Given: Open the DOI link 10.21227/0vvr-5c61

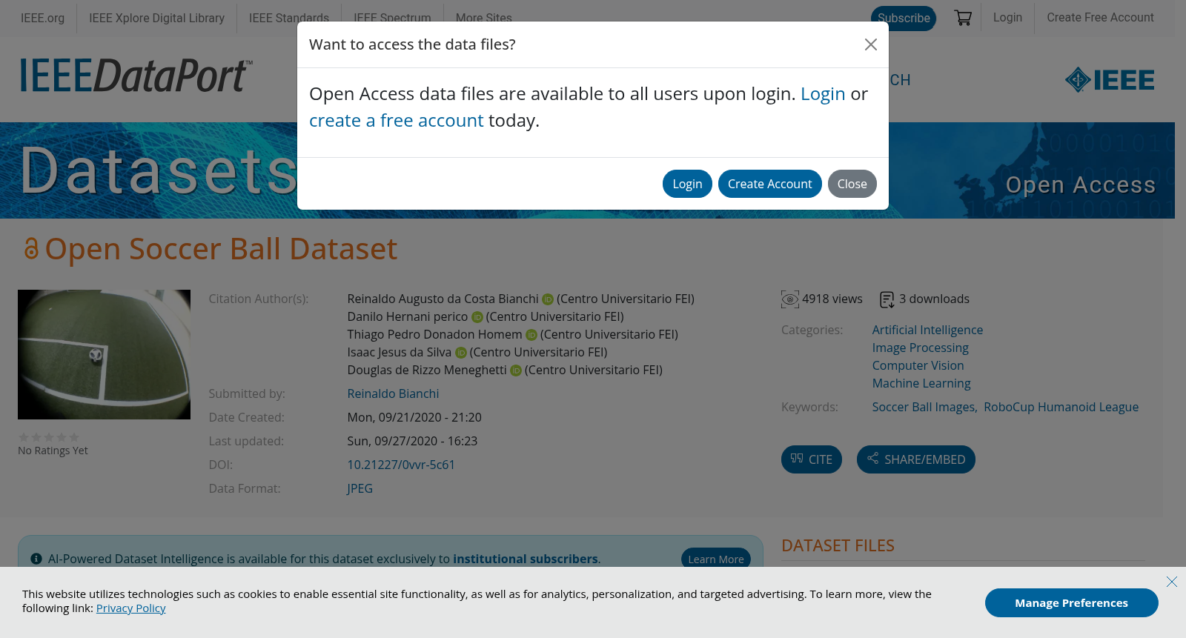Looking at the screenshot, I should (401, 465).
